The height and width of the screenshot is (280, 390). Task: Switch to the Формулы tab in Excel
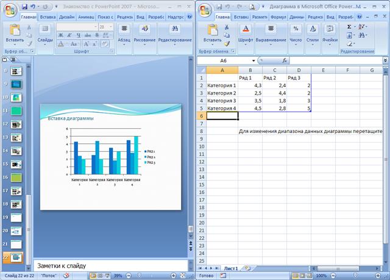pos(278,18)
